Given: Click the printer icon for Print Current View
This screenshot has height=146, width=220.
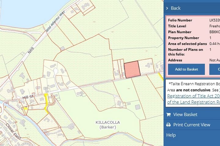Looking at the screenshot, I should click(x=168, y=125).
